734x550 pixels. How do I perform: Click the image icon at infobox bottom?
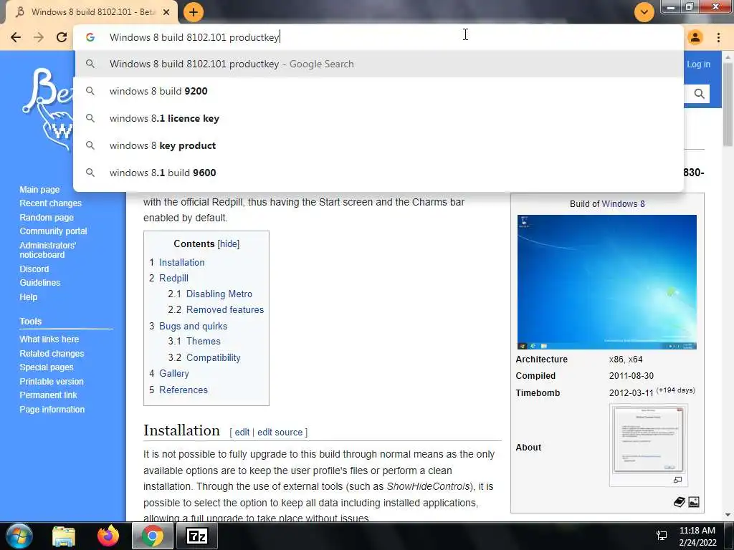[694, 502]
